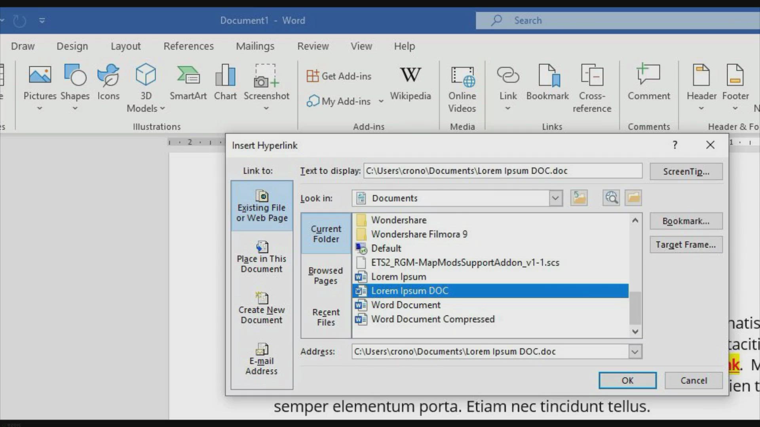Viewport: 760px width, 427px height.
Task: Expand the 3D Models dropdown arrow
Action: (162, 108)
